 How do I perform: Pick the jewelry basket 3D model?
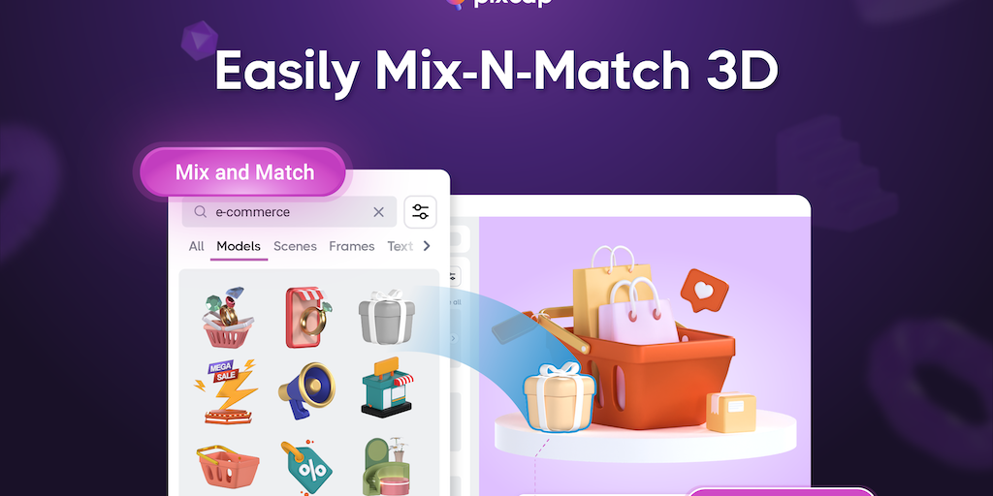pos(227,318)
